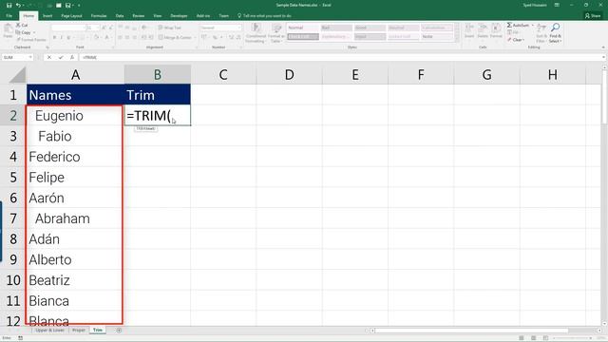Viewport: 608px width, 342px height.
Task: Toggle Underline formatting
Action: click(68, 38)
